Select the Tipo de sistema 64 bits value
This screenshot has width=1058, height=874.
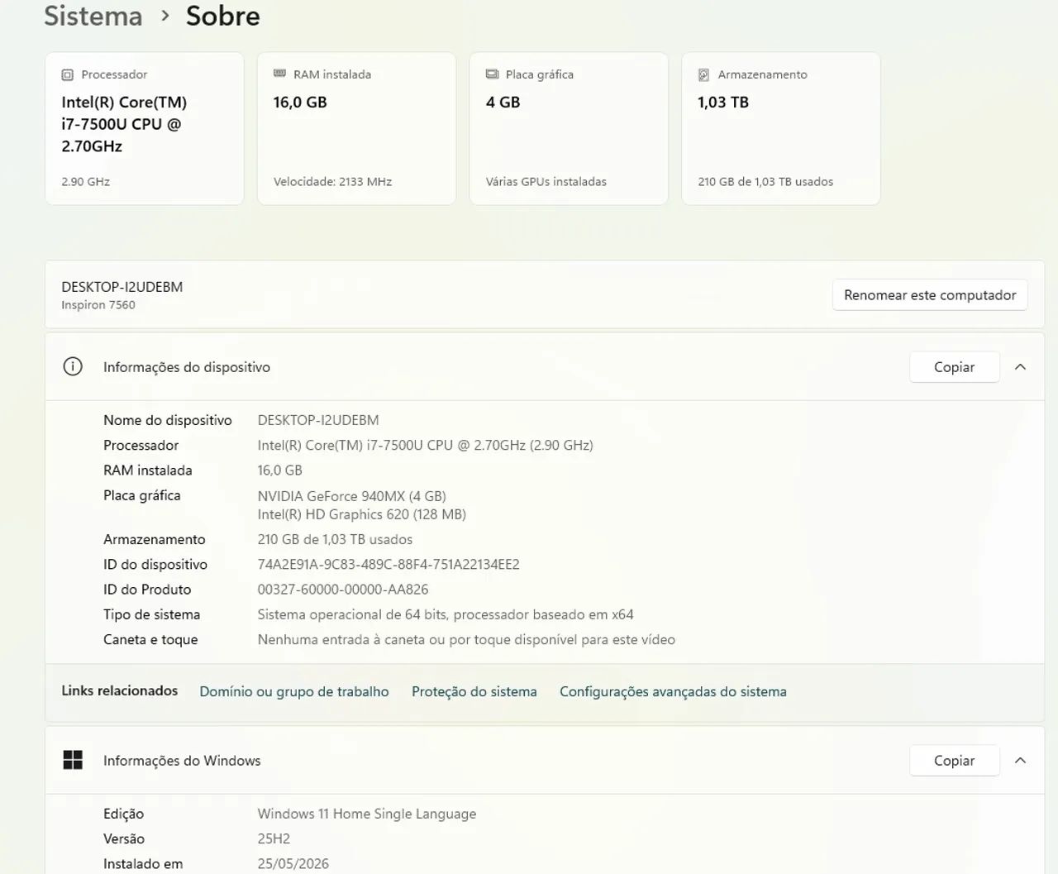coord(446,614)
